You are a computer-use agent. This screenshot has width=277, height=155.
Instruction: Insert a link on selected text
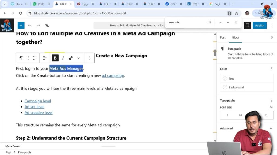71,58
